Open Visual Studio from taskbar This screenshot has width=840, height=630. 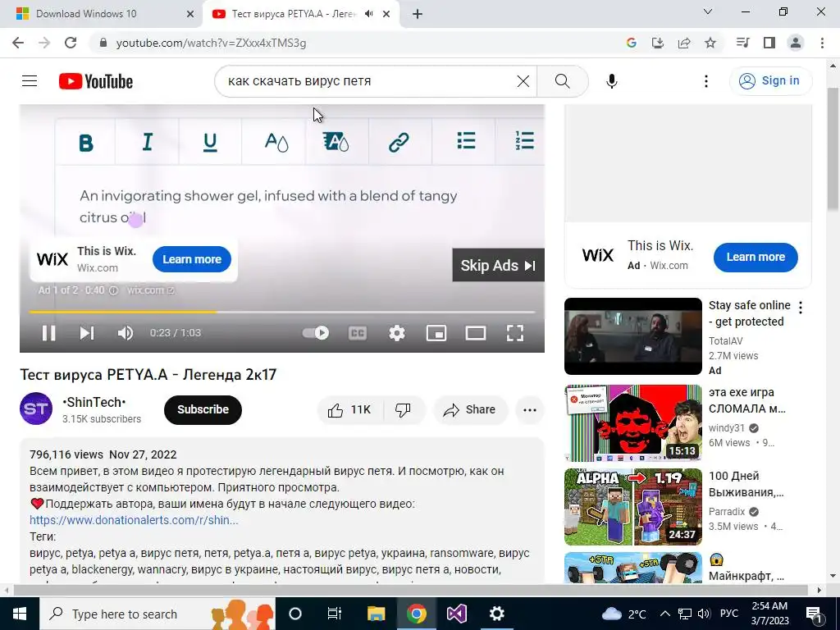point(456,614)
